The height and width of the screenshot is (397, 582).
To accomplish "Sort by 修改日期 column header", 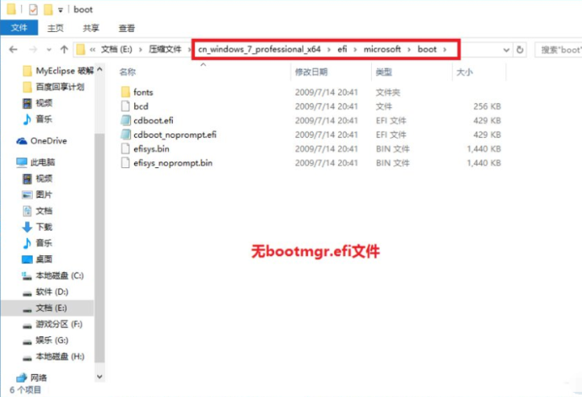I will pos(311,72).
